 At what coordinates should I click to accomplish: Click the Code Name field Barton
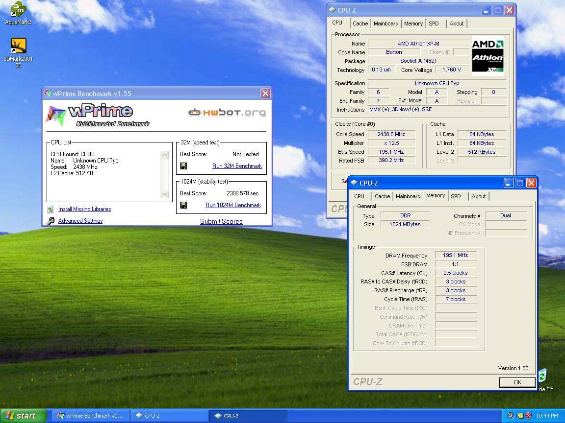(394, 52)
